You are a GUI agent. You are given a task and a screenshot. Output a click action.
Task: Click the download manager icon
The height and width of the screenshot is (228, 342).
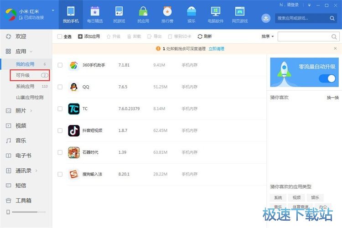[x=266, y=18]
